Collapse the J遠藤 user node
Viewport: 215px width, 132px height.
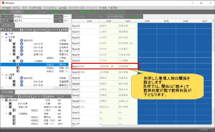(3, 75)
